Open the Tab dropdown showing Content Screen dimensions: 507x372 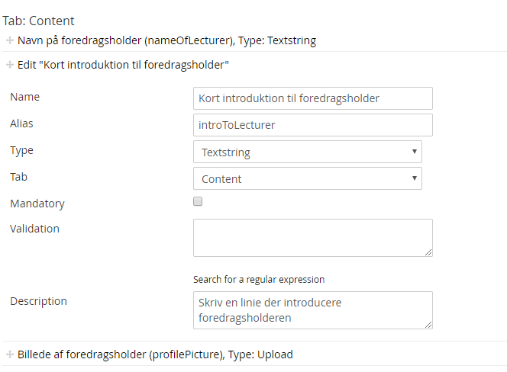coord(308,178)
